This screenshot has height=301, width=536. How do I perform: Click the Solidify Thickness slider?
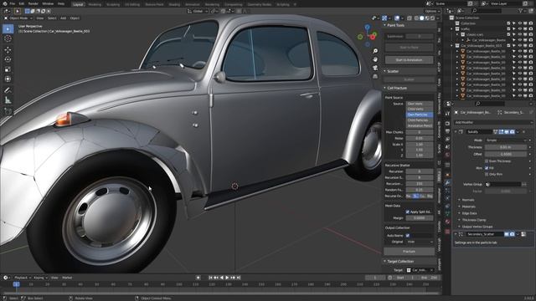pyautogui.click(x=506, y=147)
